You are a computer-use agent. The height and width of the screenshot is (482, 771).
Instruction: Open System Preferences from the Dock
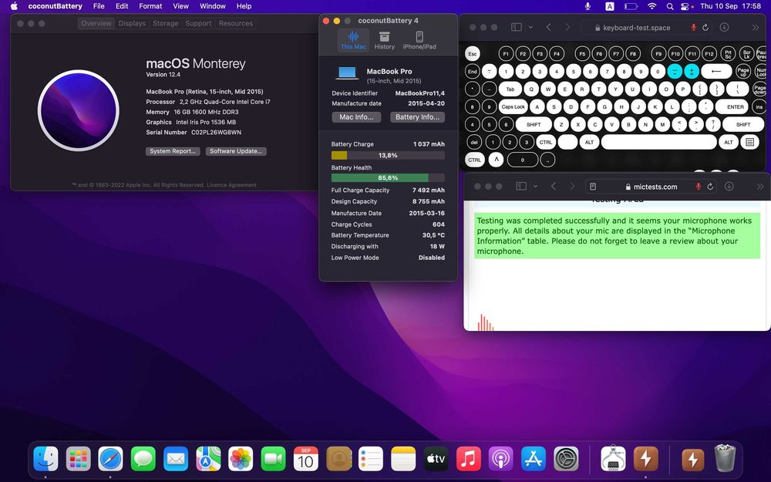(x=566, y=459)
